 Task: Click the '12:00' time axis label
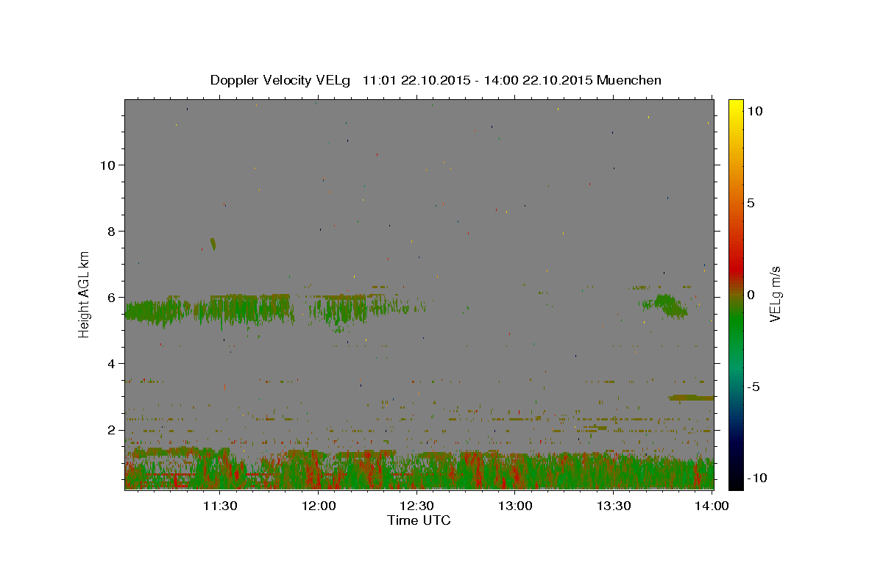[318, 506]
